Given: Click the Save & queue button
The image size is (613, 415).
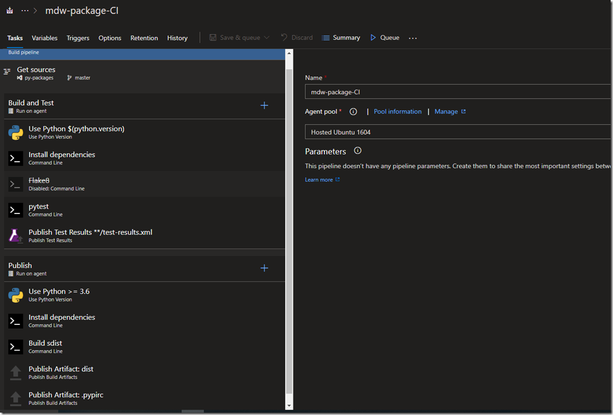Looking at the screenshot, I should tap(235, 38).
